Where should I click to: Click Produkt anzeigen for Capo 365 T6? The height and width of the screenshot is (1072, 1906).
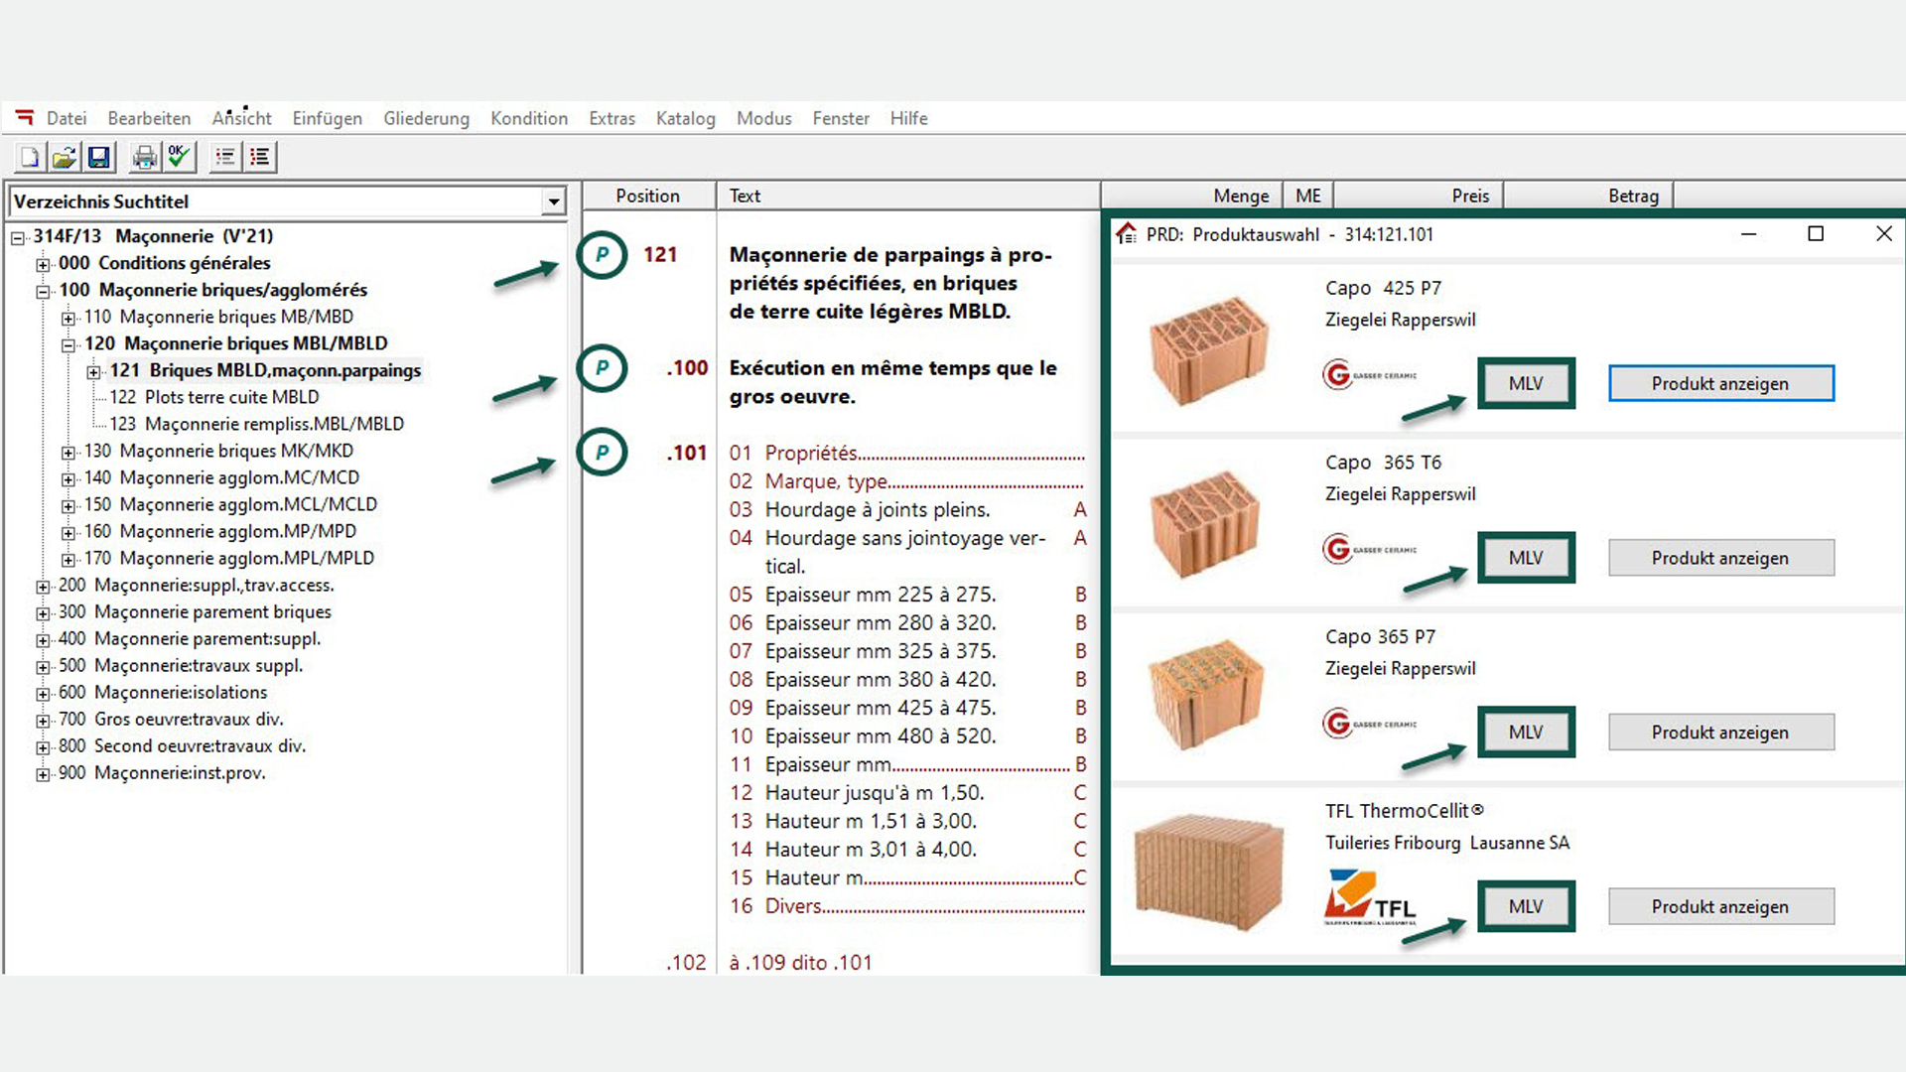pyautogui.click(x=1720, y=558)
